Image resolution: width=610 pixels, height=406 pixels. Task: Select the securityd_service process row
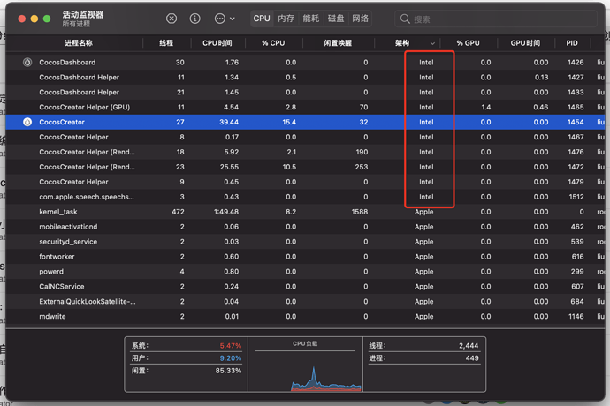305,242
